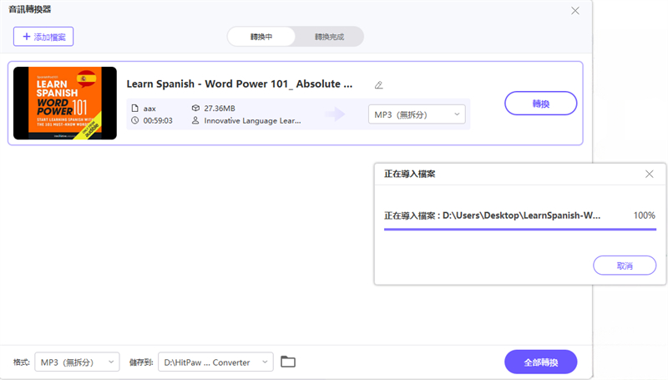Open the Learn Spanish audiobook cover thumbnail
Screen dimensions: 668x380
pyautogui.click(x=65, y=103)
